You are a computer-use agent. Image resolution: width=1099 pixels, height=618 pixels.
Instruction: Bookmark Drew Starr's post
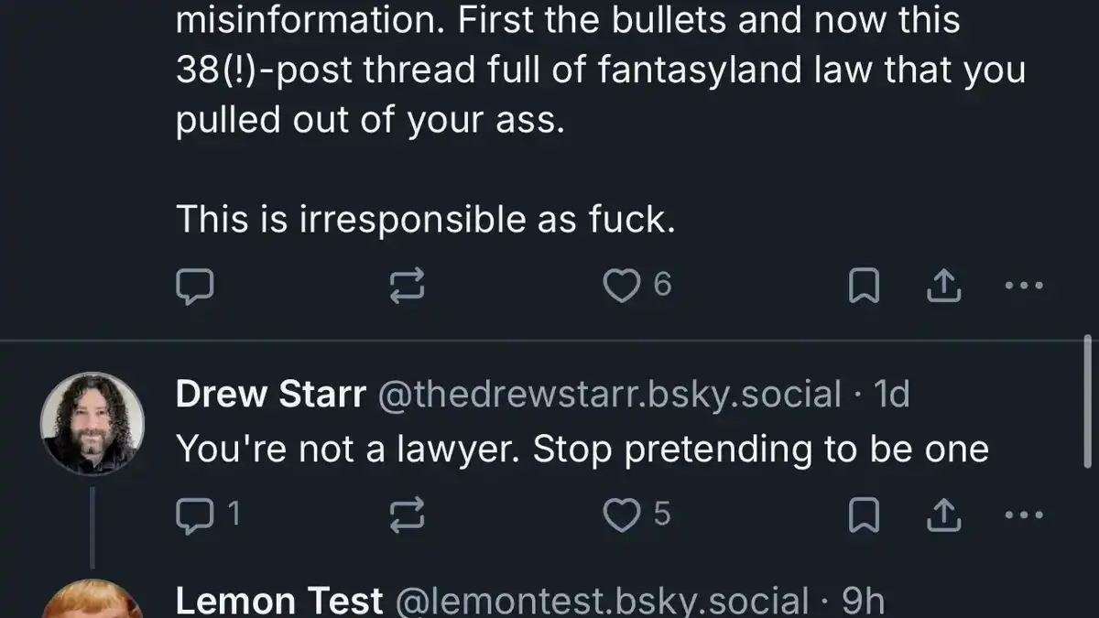864,515
